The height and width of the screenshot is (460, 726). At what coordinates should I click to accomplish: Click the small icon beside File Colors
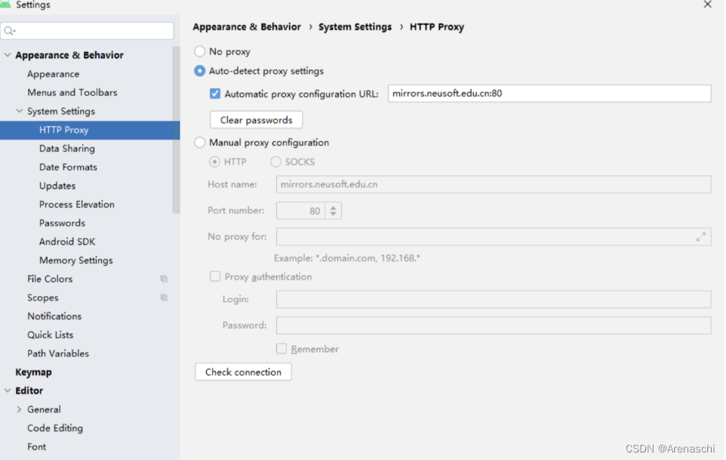(x=164, y=279)
